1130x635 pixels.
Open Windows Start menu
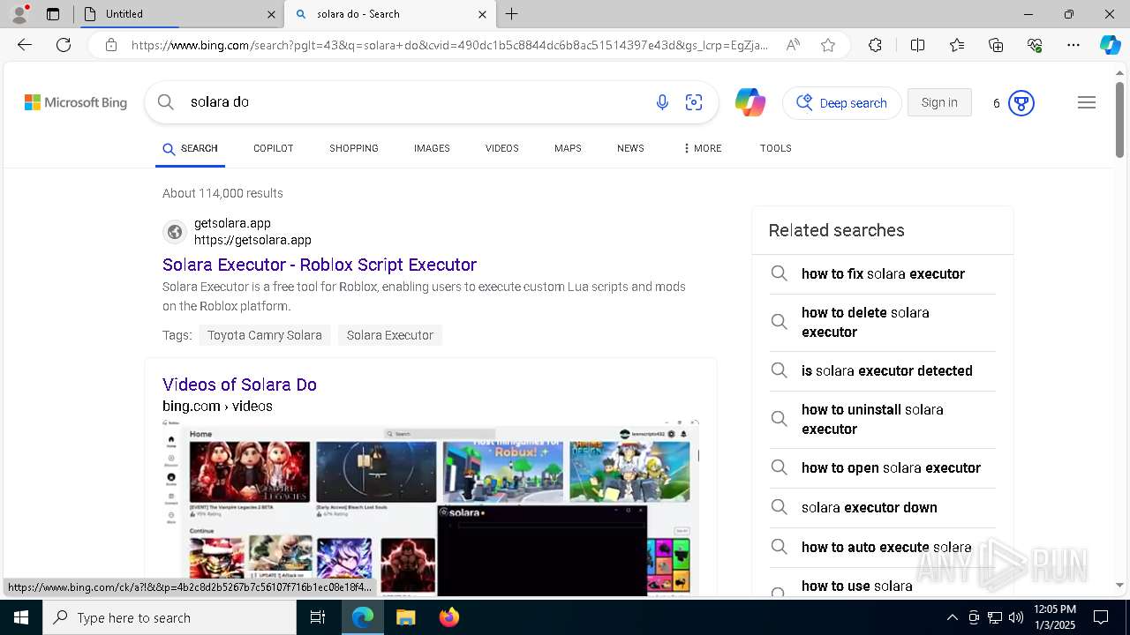point(21,617)
